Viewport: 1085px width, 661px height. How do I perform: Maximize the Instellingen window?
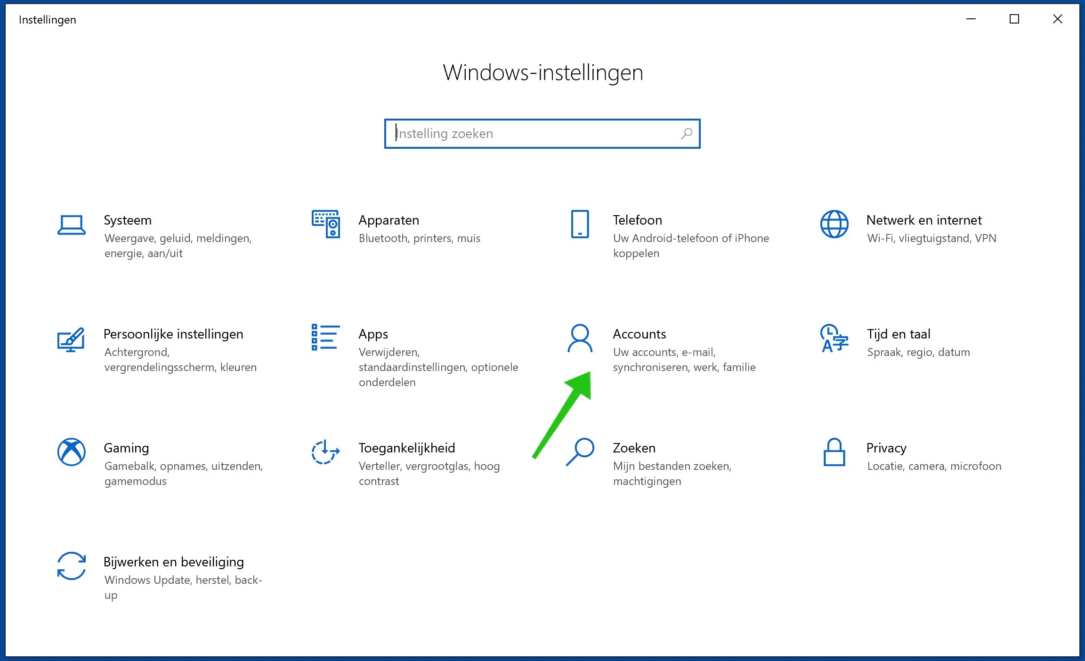[x=1014, y=19]
